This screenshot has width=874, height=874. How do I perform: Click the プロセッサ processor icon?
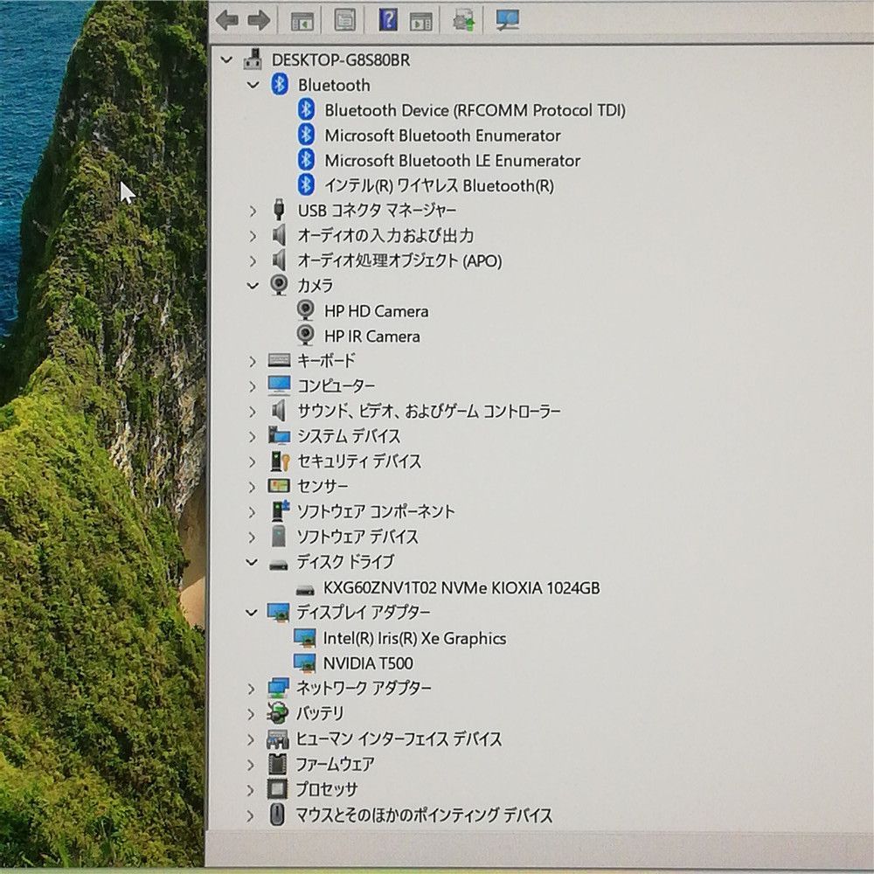pos(278,788)
